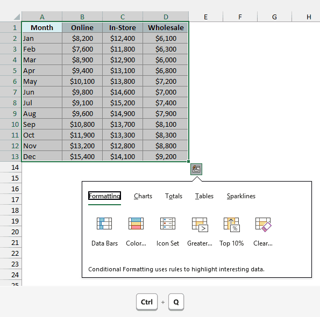The image size is (320, 317).
Task: Click the Sep cell
Action: 42,124
